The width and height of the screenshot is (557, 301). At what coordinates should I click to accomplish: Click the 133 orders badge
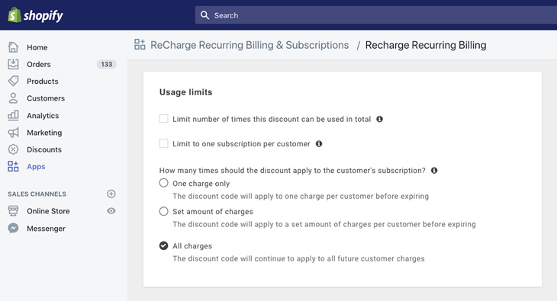coord(107,64)
